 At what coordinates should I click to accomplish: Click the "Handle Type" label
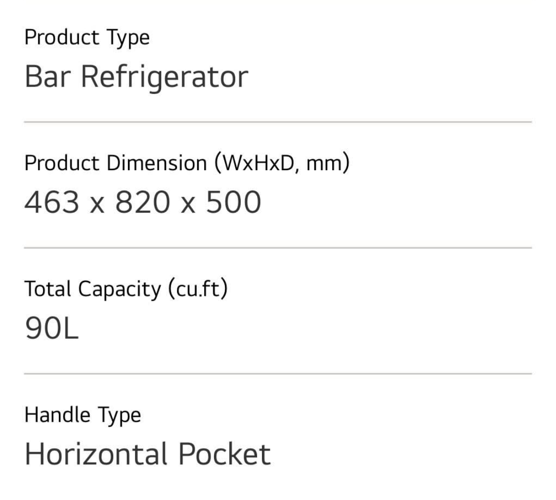(83, 415)
